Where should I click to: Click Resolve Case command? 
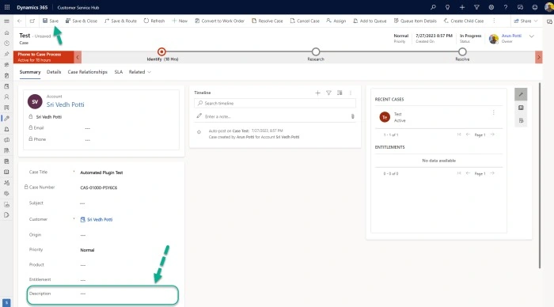pyautogui.click(x=268, y=21)
